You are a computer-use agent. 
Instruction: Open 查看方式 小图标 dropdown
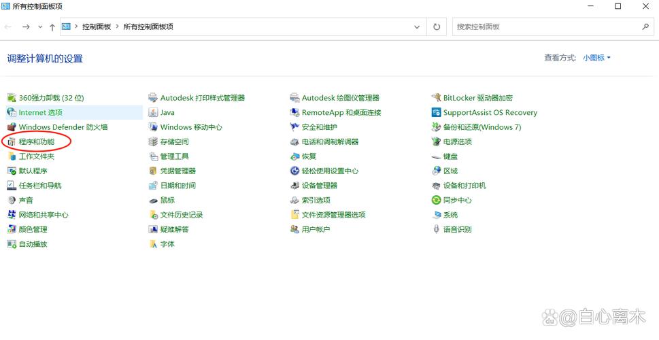596,58
